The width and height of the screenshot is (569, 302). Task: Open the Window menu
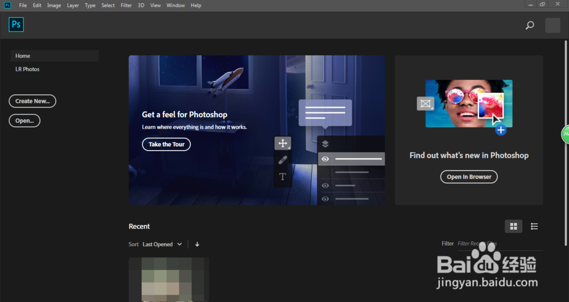176,6
